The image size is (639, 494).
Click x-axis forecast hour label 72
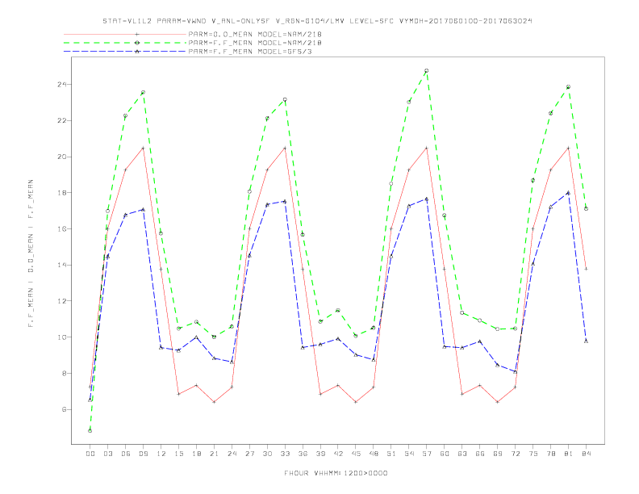(516, 454)
